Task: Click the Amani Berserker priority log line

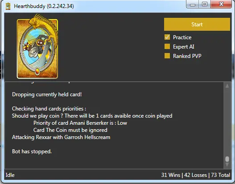Action: 80,123
